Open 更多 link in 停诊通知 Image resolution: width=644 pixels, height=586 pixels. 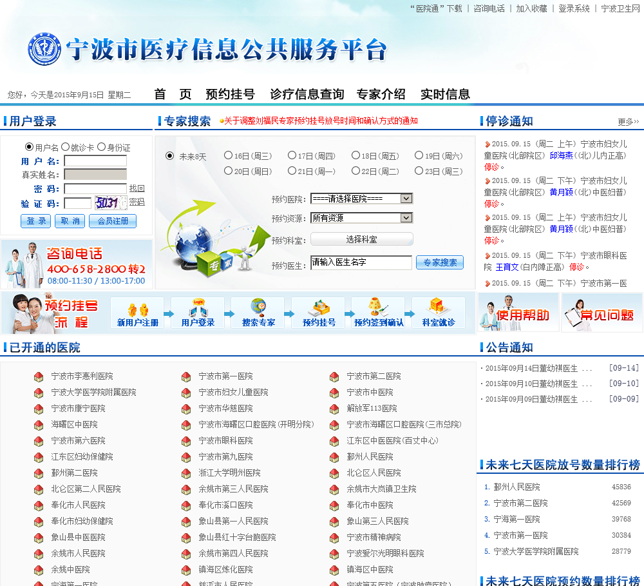629,122
